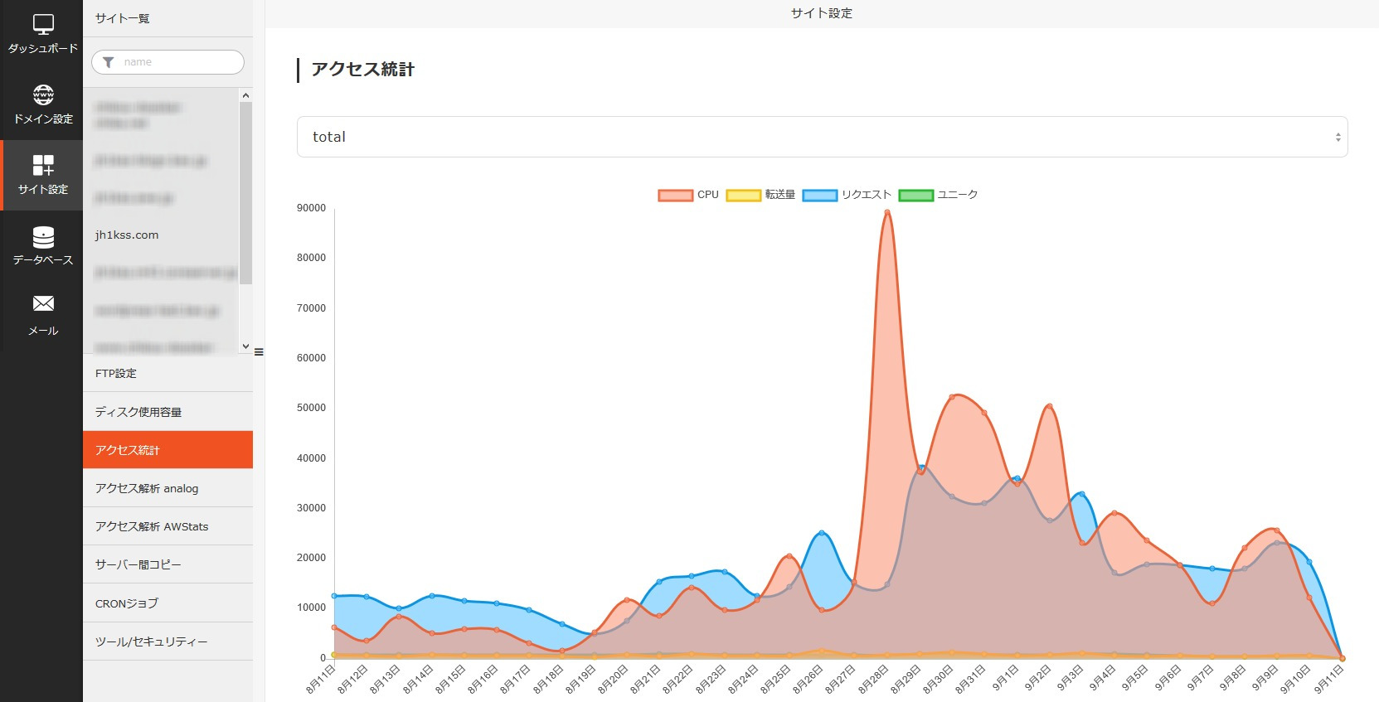Open the www globe Domain settings icon
The height and width of the screenshot is (702, 1379).
pyautogui.click(x=43, y=94)
